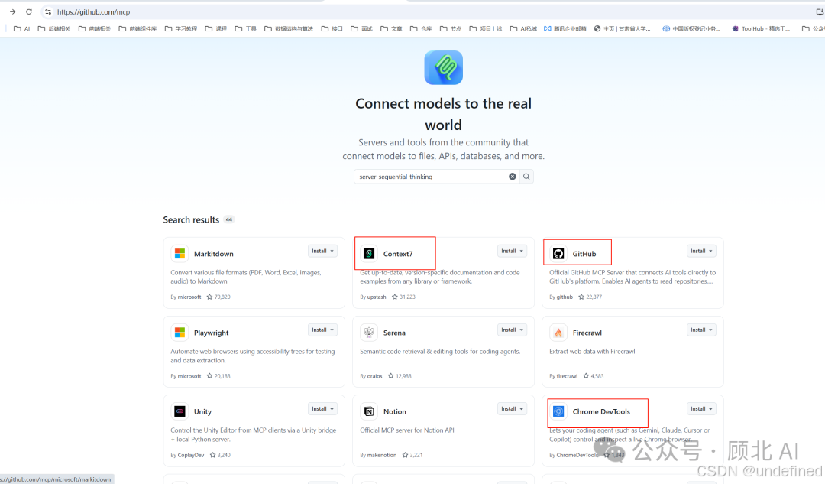
Task: Click the star icon on Markitdown card
Action: pos(209,297)
